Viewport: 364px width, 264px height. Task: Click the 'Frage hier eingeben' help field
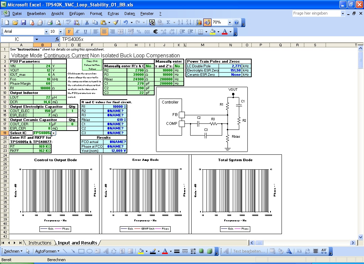(x=316, y=14)
